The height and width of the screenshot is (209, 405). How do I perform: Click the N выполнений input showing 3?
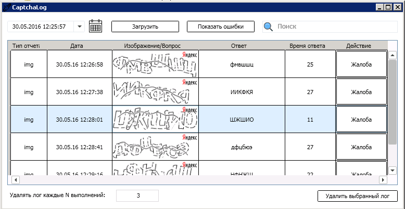pyautogui.click(x=137, y=195)
